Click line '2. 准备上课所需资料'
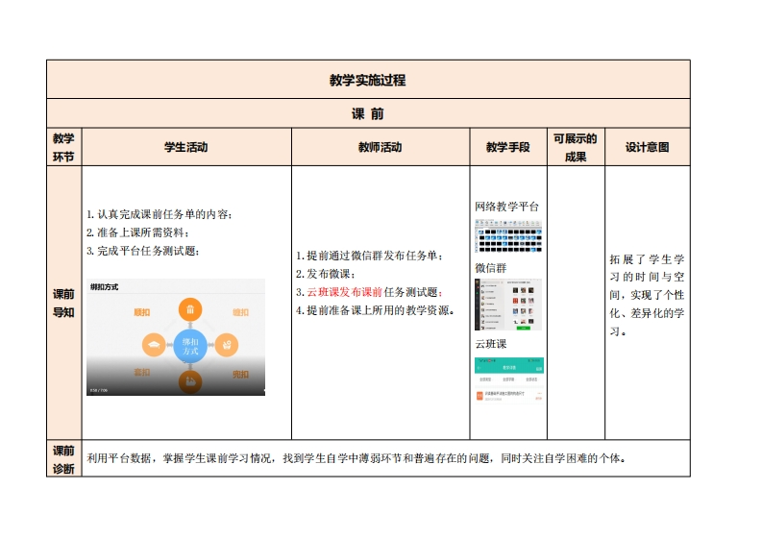The image size is (762, 538). pyautogui.click(x=138, y=232)
